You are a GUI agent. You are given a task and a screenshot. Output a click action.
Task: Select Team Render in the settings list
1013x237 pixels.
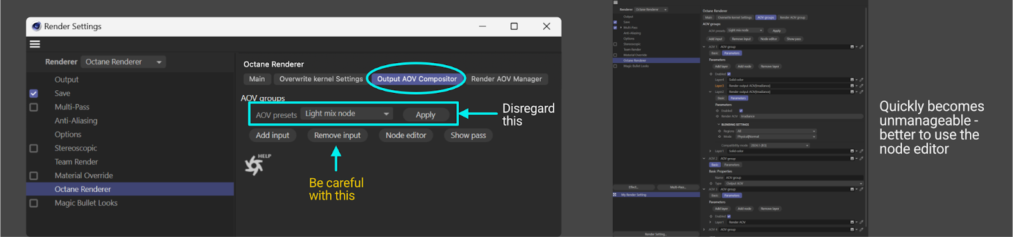(x=76, y=162)
